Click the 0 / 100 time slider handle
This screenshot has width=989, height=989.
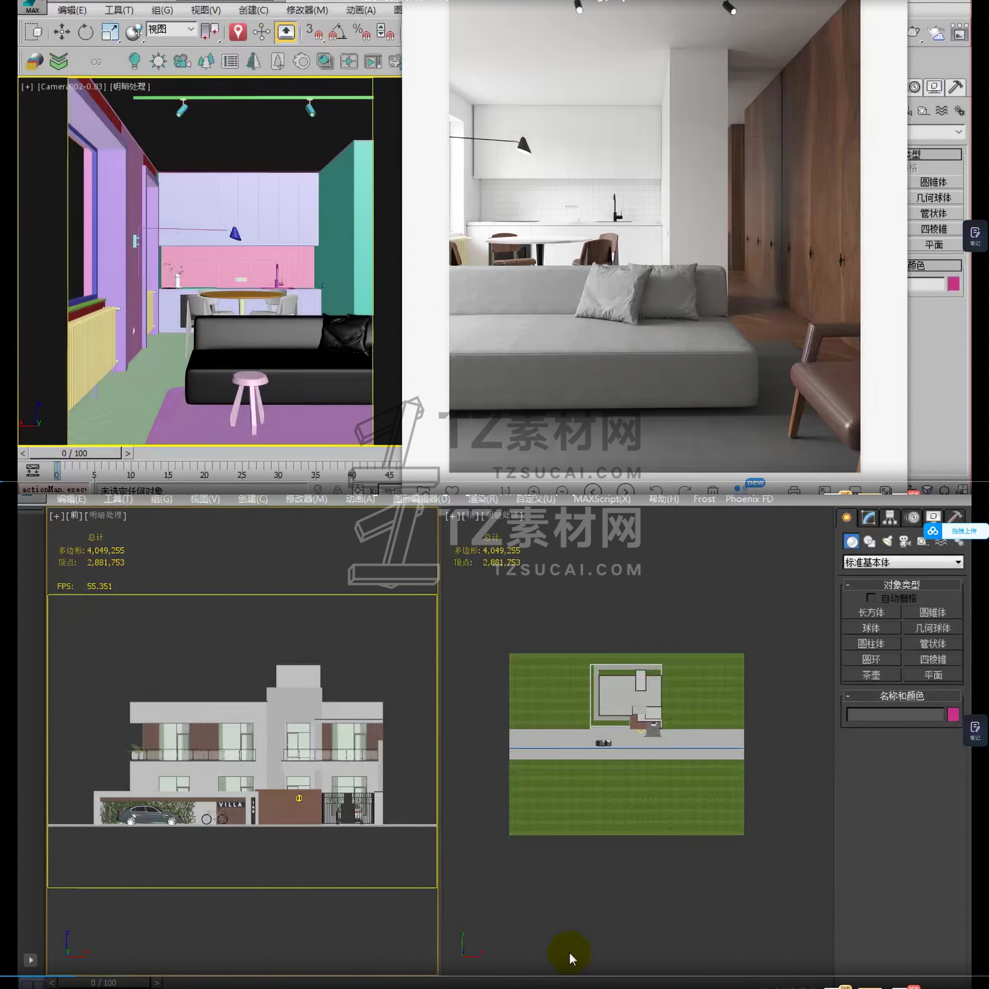point(75,453)
